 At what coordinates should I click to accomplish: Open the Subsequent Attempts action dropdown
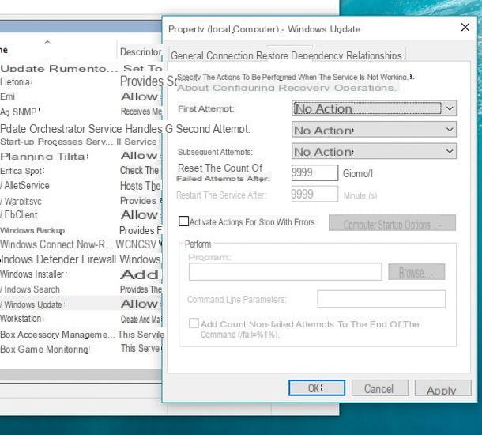(374, 151)
